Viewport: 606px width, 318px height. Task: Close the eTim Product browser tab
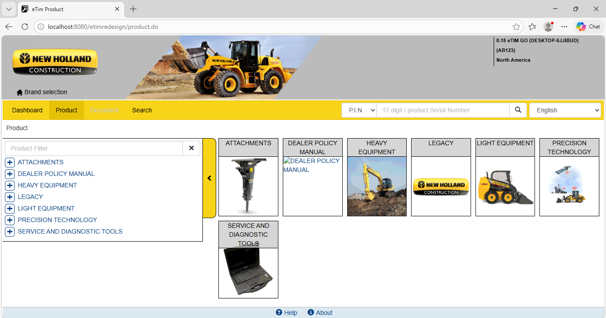click(117, 9)
